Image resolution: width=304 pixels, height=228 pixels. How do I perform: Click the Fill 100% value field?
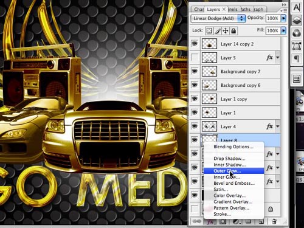[x=273, y=31]
